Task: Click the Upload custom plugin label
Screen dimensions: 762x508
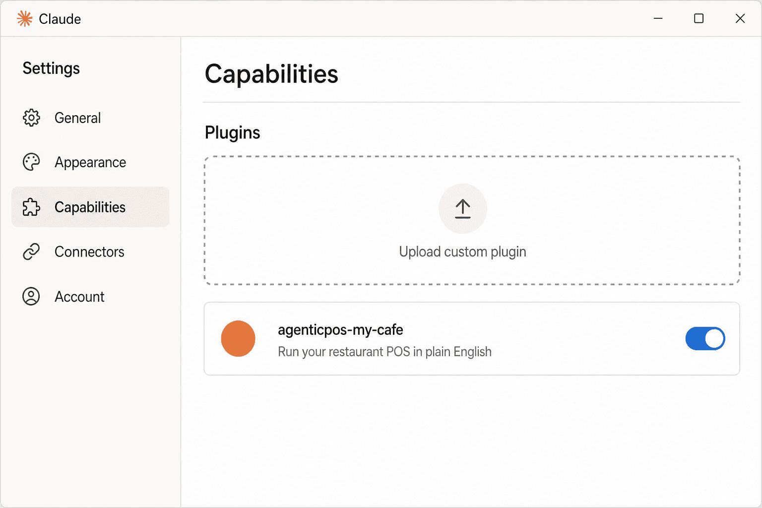Action: (x=462, y=252)
